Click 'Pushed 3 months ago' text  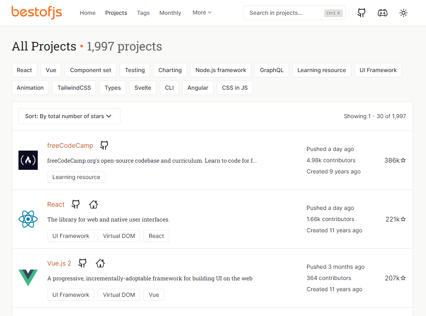pos(336,267)
